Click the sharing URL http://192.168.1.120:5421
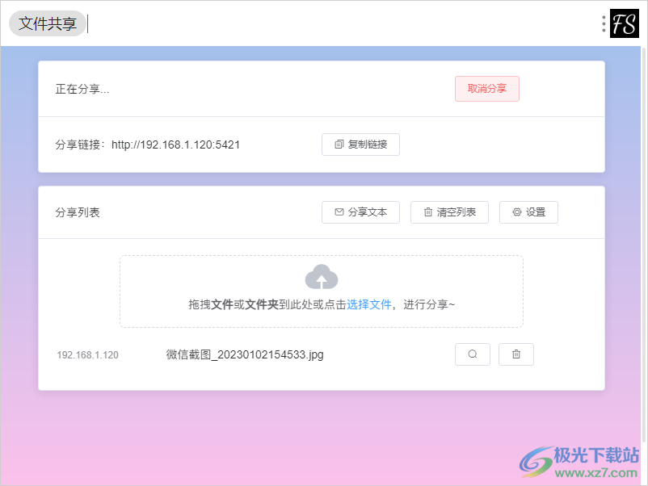Viewport: 648px width, 486px height. point(175,145)
